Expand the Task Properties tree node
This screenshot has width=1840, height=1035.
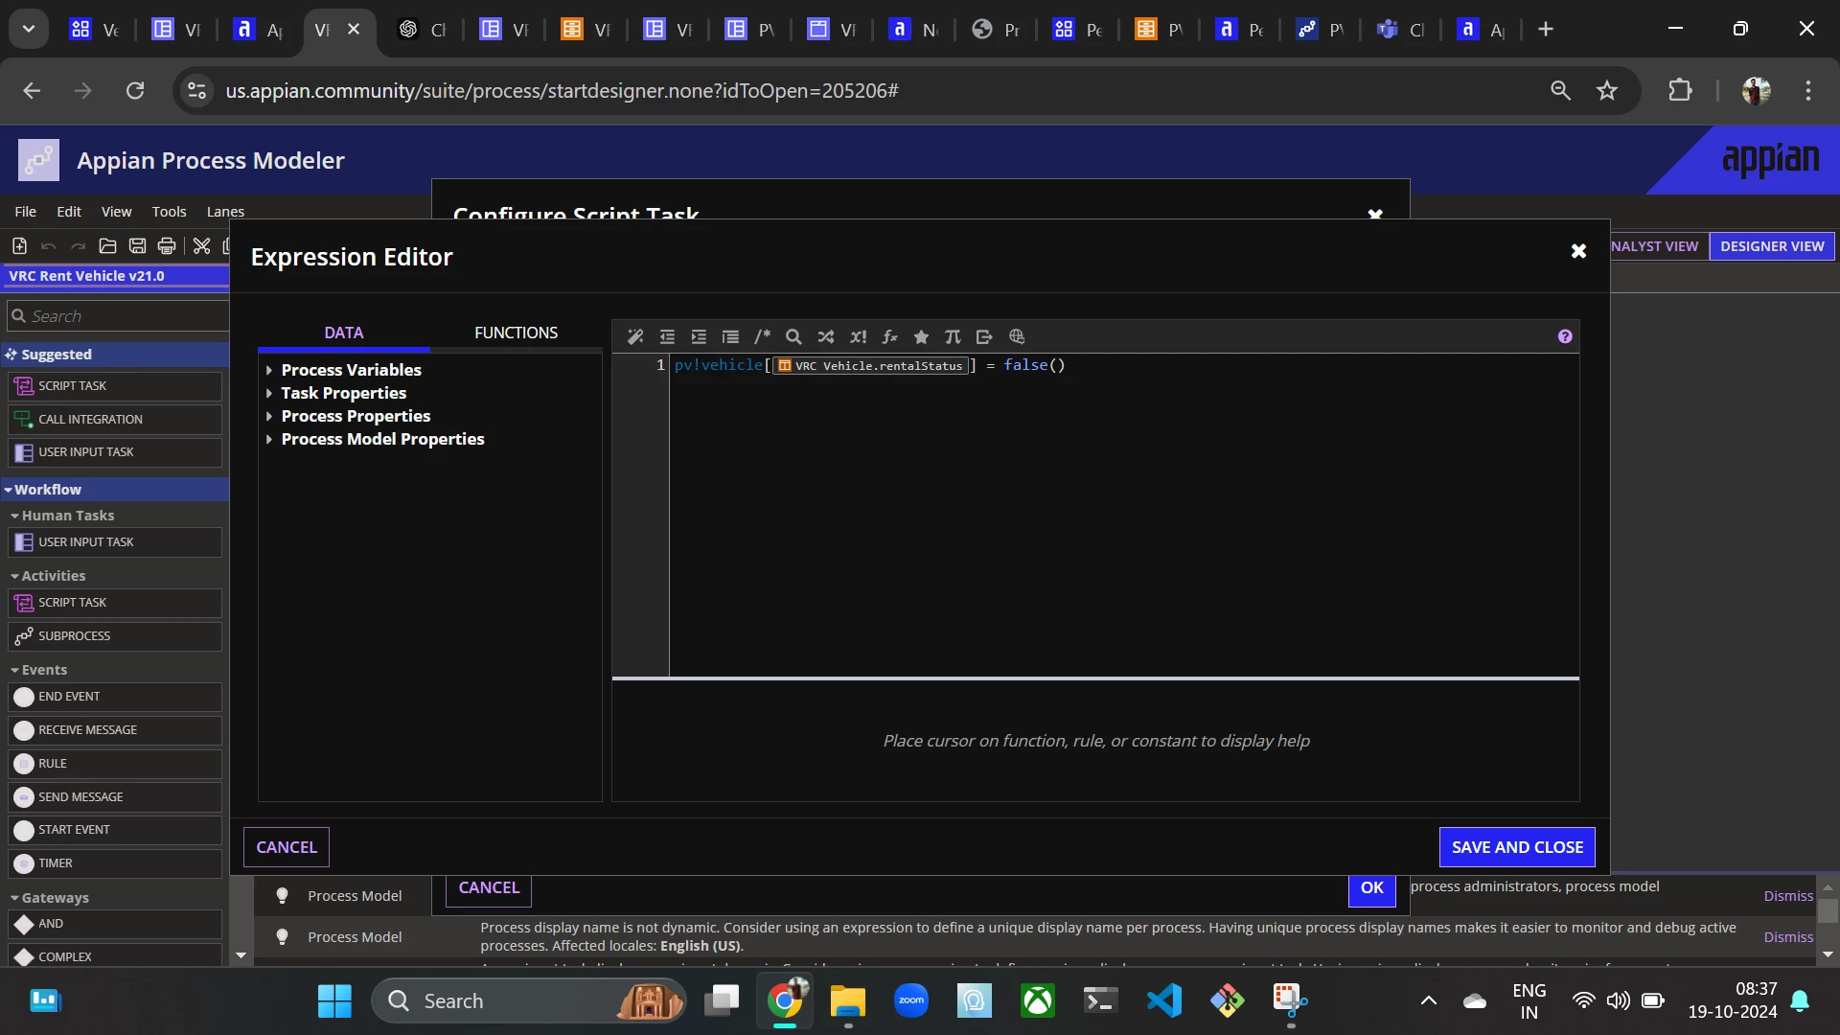[269, 393]
